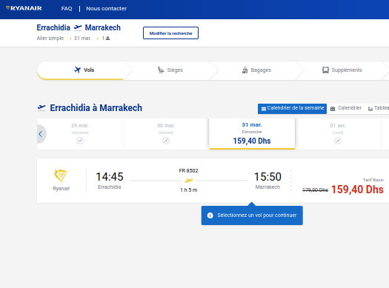Select the Sièges step tab
Image resolution: width=389 pixels, height=288 pixels.
(170, 70)
